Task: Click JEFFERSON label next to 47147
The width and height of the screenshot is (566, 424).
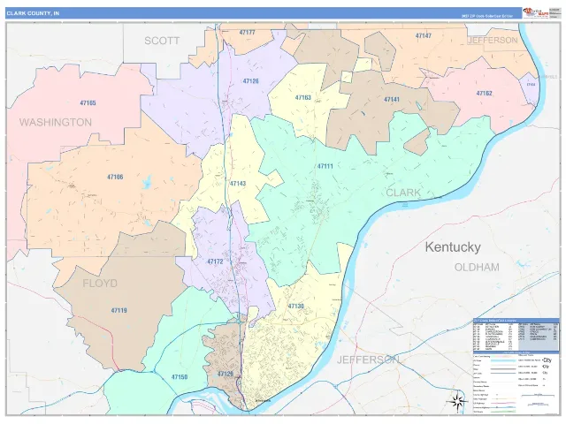Action: [493, 40]
